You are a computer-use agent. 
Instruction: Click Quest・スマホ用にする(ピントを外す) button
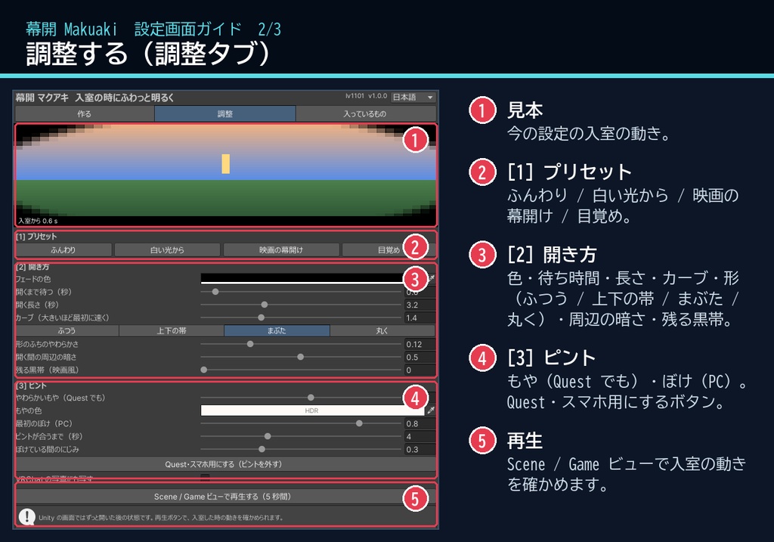[x=225, y=464]
